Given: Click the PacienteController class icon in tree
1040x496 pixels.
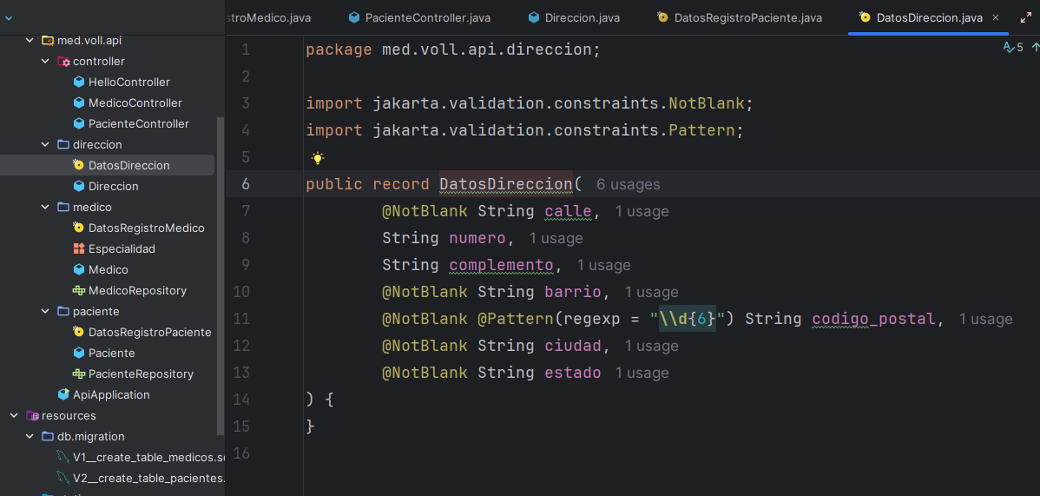Looking at the screenshot, I should 78,123.
